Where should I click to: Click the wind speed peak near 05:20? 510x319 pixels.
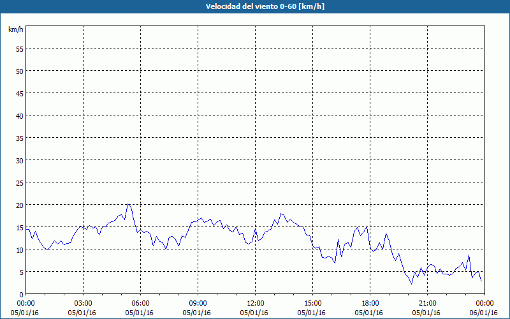point(128,204)
